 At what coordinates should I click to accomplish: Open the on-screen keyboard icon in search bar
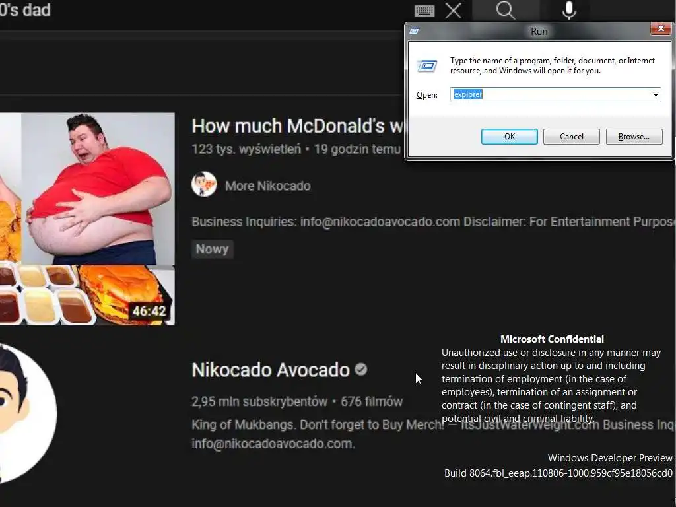(x=424, y=11)
